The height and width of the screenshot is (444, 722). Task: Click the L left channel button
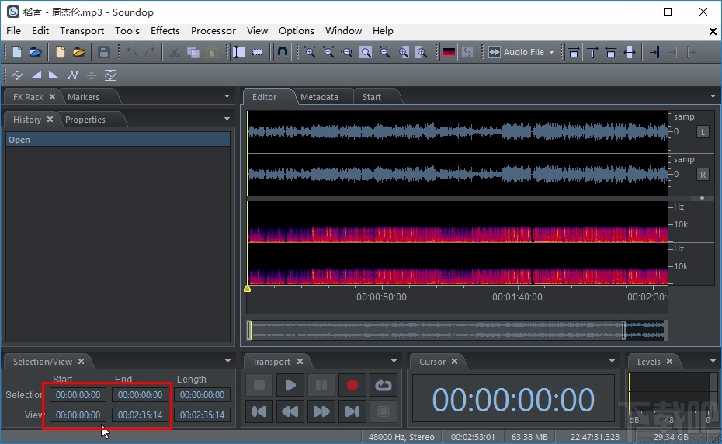pyautogui.click(x=703, y=132)
